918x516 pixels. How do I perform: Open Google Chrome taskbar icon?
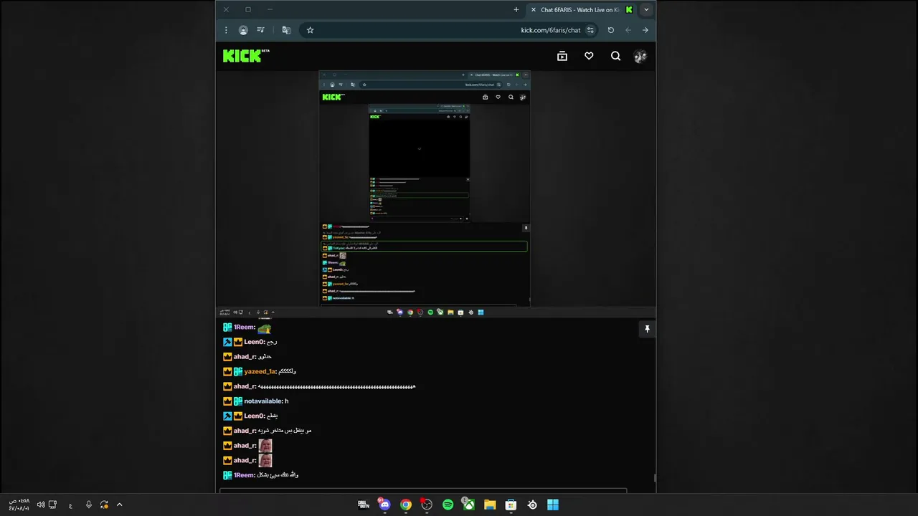pyautogui.click(x=406, y=505)
